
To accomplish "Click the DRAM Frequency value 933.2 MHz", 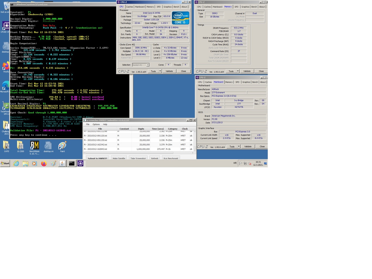I will (239, 28).
